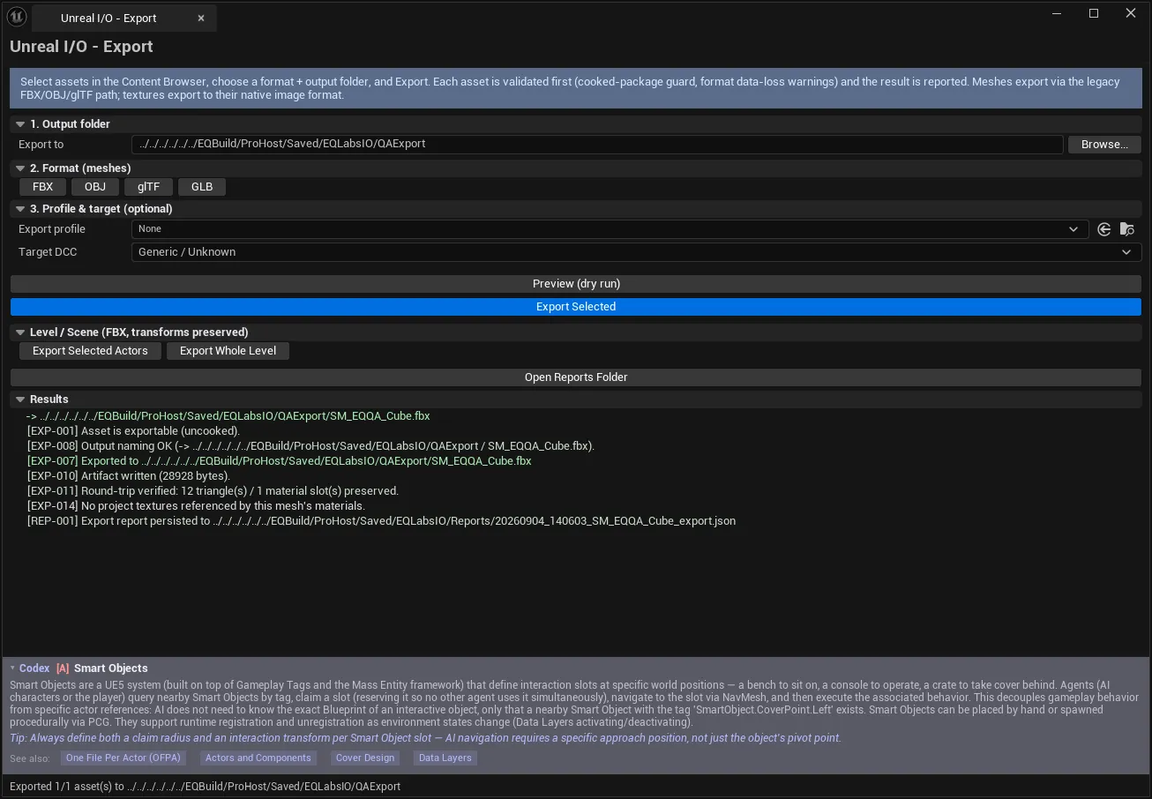Switch to the Unreal I/O - Export tab
This screenshot has width=1152, height=799.
coord(123,19)
